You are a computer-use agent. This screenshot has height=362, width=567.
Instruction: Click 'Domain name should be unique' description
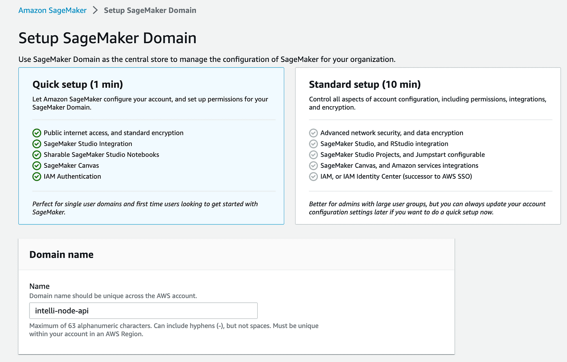113,296
